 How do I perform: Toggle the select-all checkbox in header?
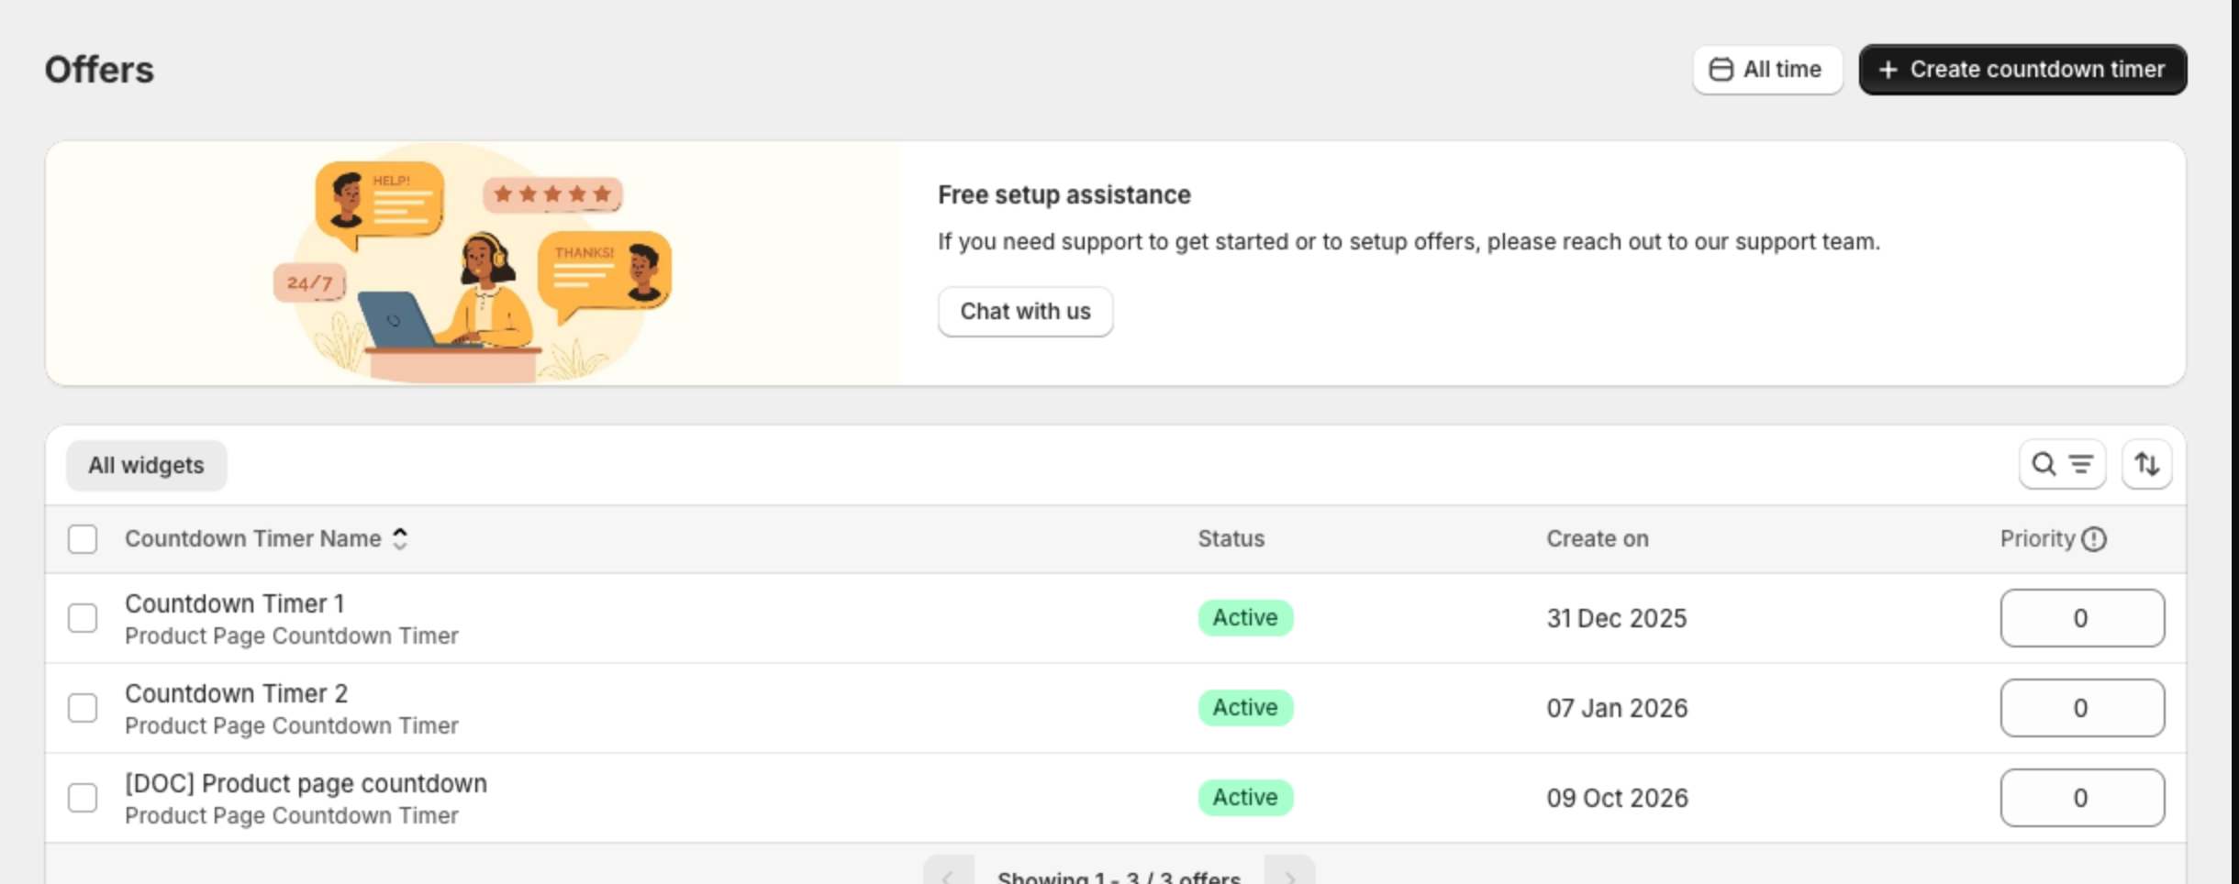(83, 539)
